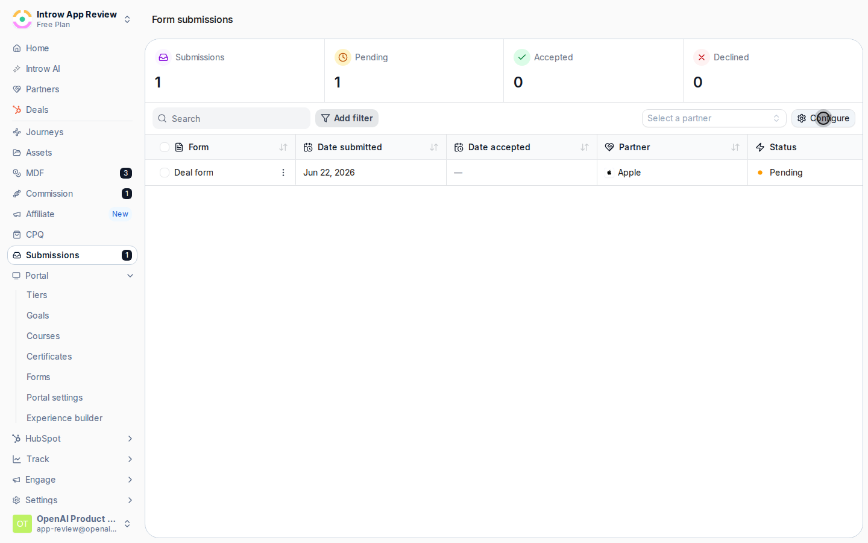
Task: Click the Portal monitor icon
Action: coord(16,276)
